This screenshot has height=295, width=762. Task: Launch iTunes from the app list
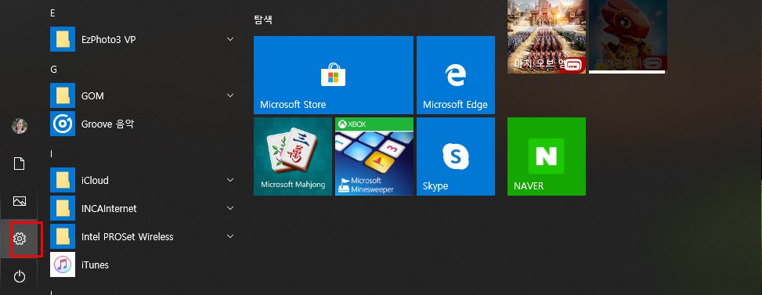[63, 264]
